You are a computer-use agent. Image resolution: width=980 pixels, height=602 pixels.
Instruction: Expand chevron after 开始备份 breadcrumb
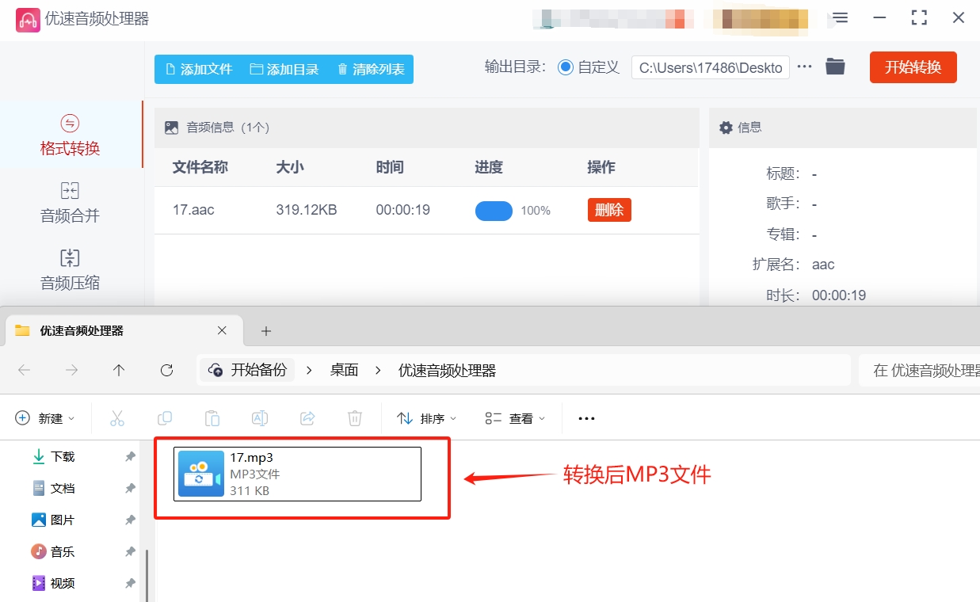(310, 370)
